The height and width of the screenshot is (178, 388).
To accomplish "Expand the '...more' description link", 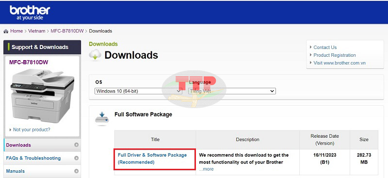I will (207, 169).
